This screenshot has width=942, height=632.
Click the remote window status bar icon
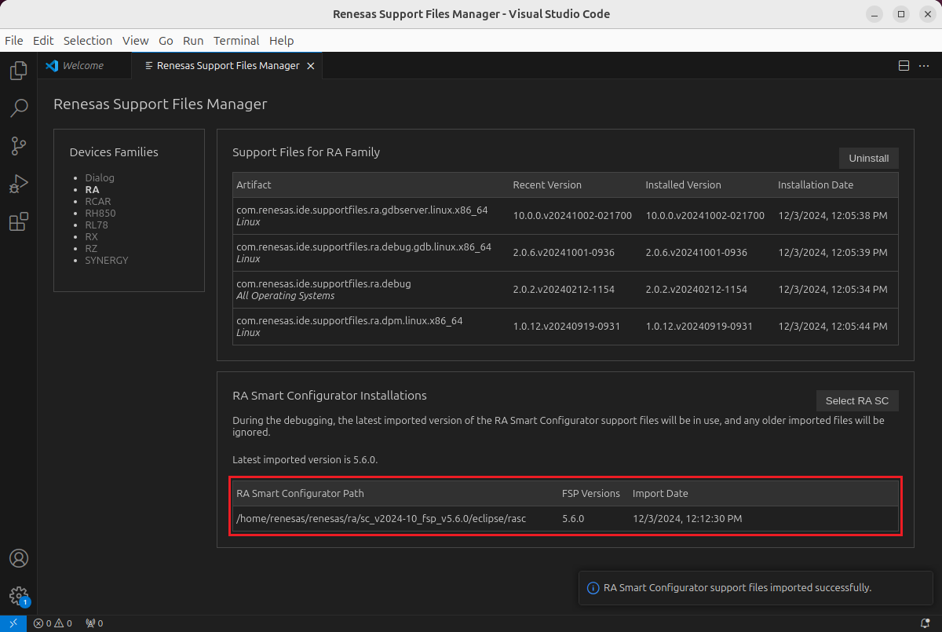[13, 623]
